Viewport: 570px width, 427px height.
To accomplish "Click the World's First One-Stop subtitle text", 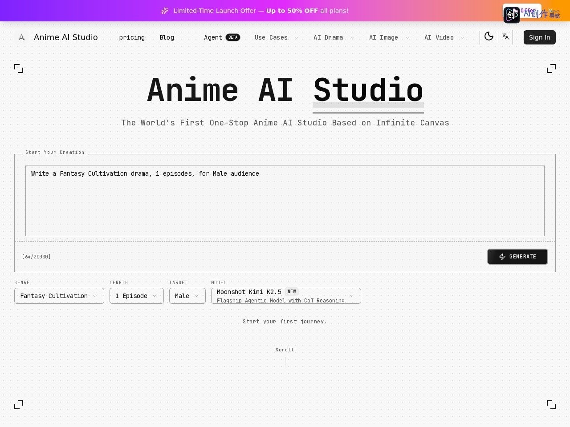I will tap(285, 123).
